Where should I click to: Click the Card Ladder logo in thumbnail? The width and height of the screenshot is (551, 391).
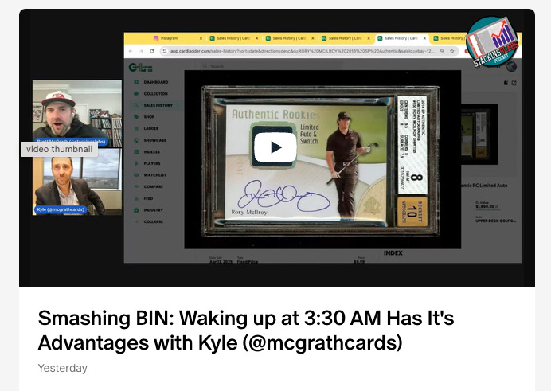[x=141, y=67]
